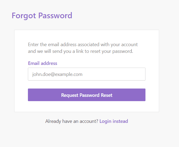Click the john.doe@example.com placeholder text
Image resolution: width=179 pixels, height=147 pixels.
pyautogui.click(x=57, y=74)
